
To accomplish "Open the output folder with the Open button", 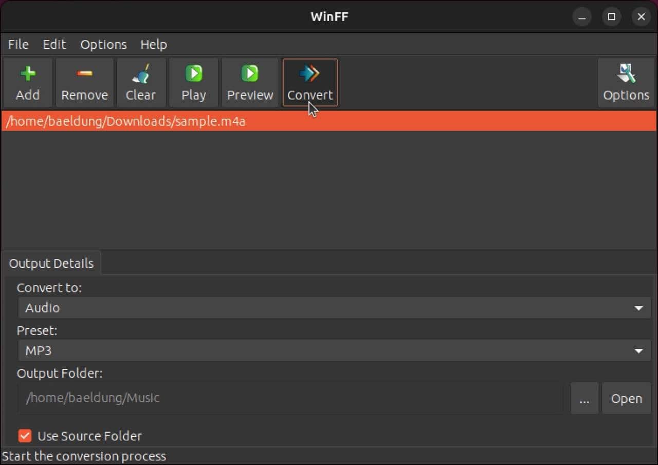I will point(627,398).
